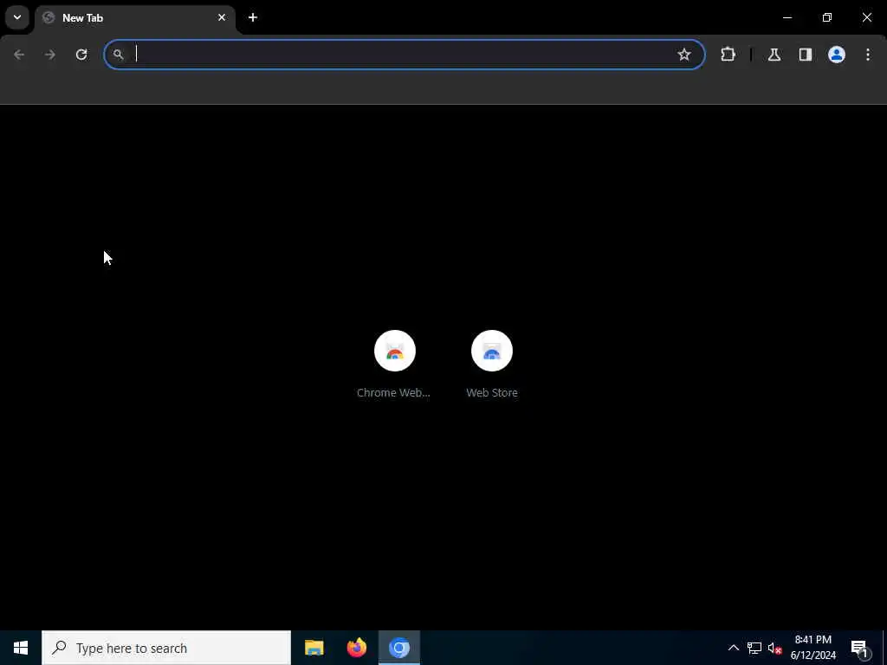This screenshot has height=665, width=887.
Task: Open the Windows Start menu
Action: pyautogui.click(x=21, y=648)
